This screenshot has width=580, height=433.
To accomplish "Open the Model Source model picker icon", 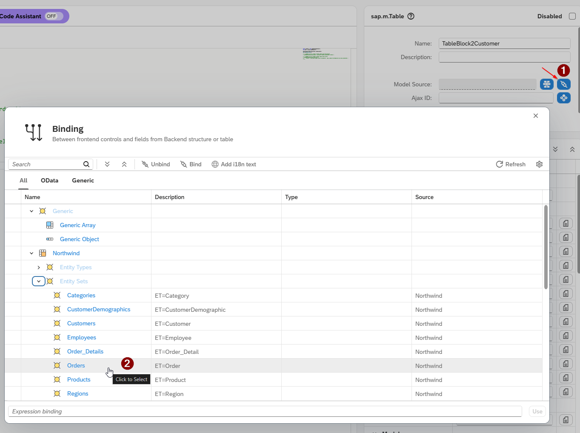I will tap(547, 84).
